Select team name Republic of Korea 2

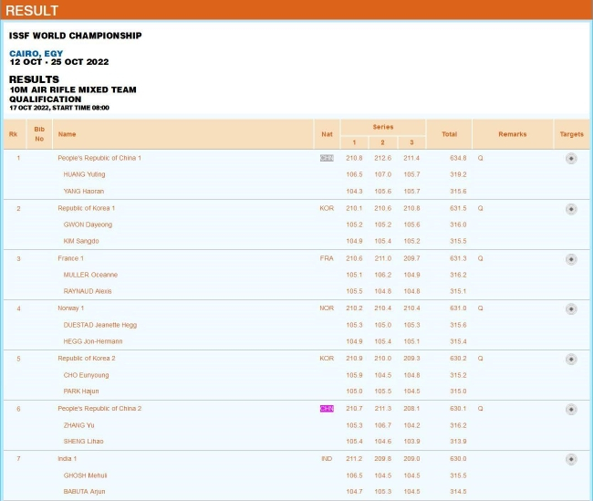pos(87,358)
